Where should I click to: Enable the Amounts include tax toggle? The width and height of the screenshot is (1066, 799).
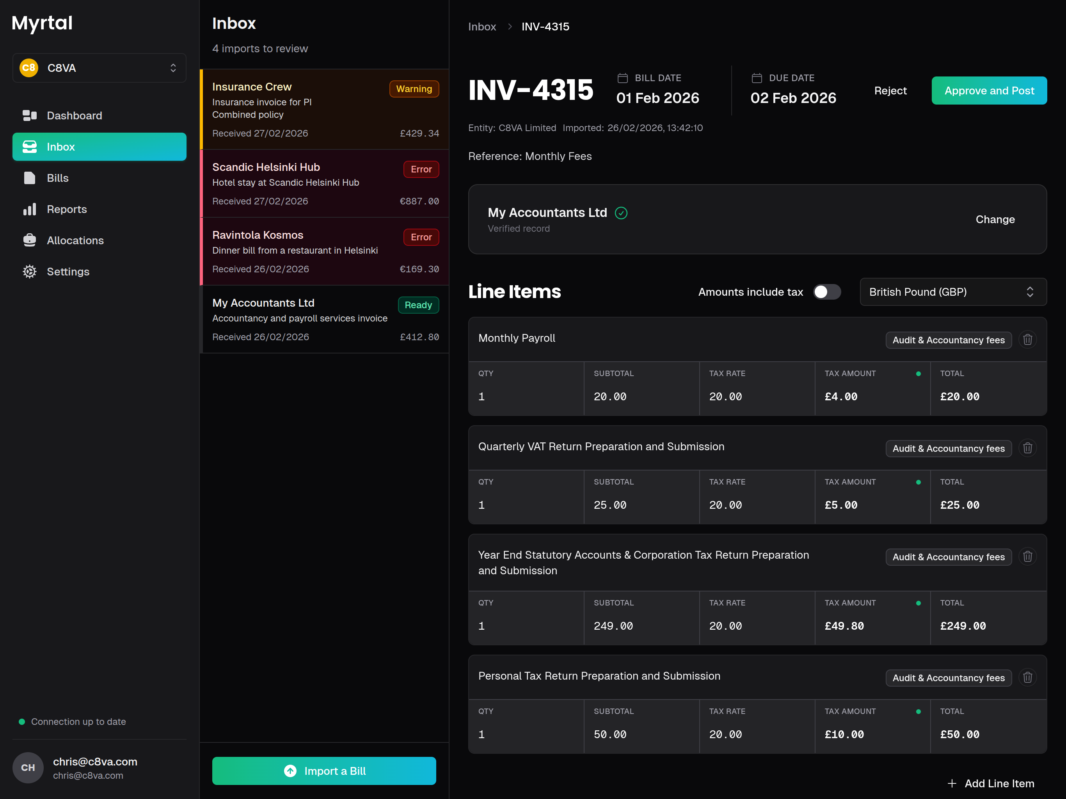pyautogui.click(x=826, y=291)
